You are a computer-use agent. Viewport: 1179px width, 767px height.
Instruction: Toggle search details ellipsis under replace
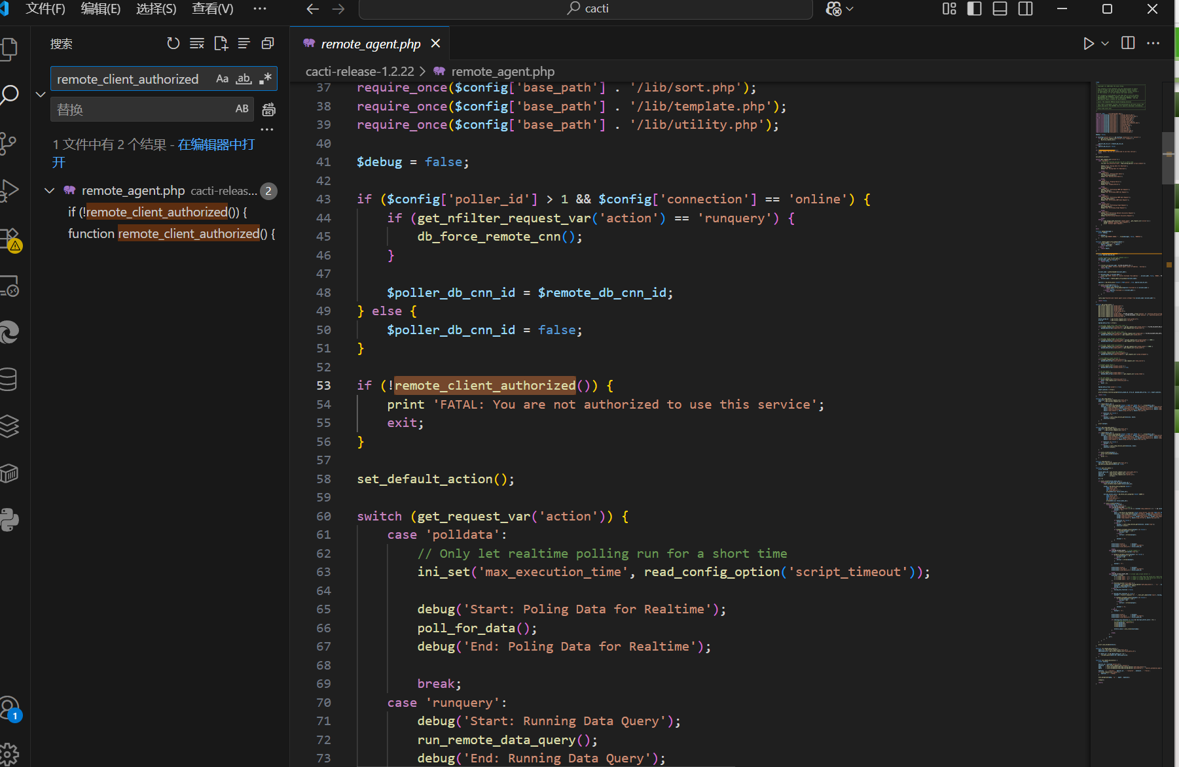[267, 129]
